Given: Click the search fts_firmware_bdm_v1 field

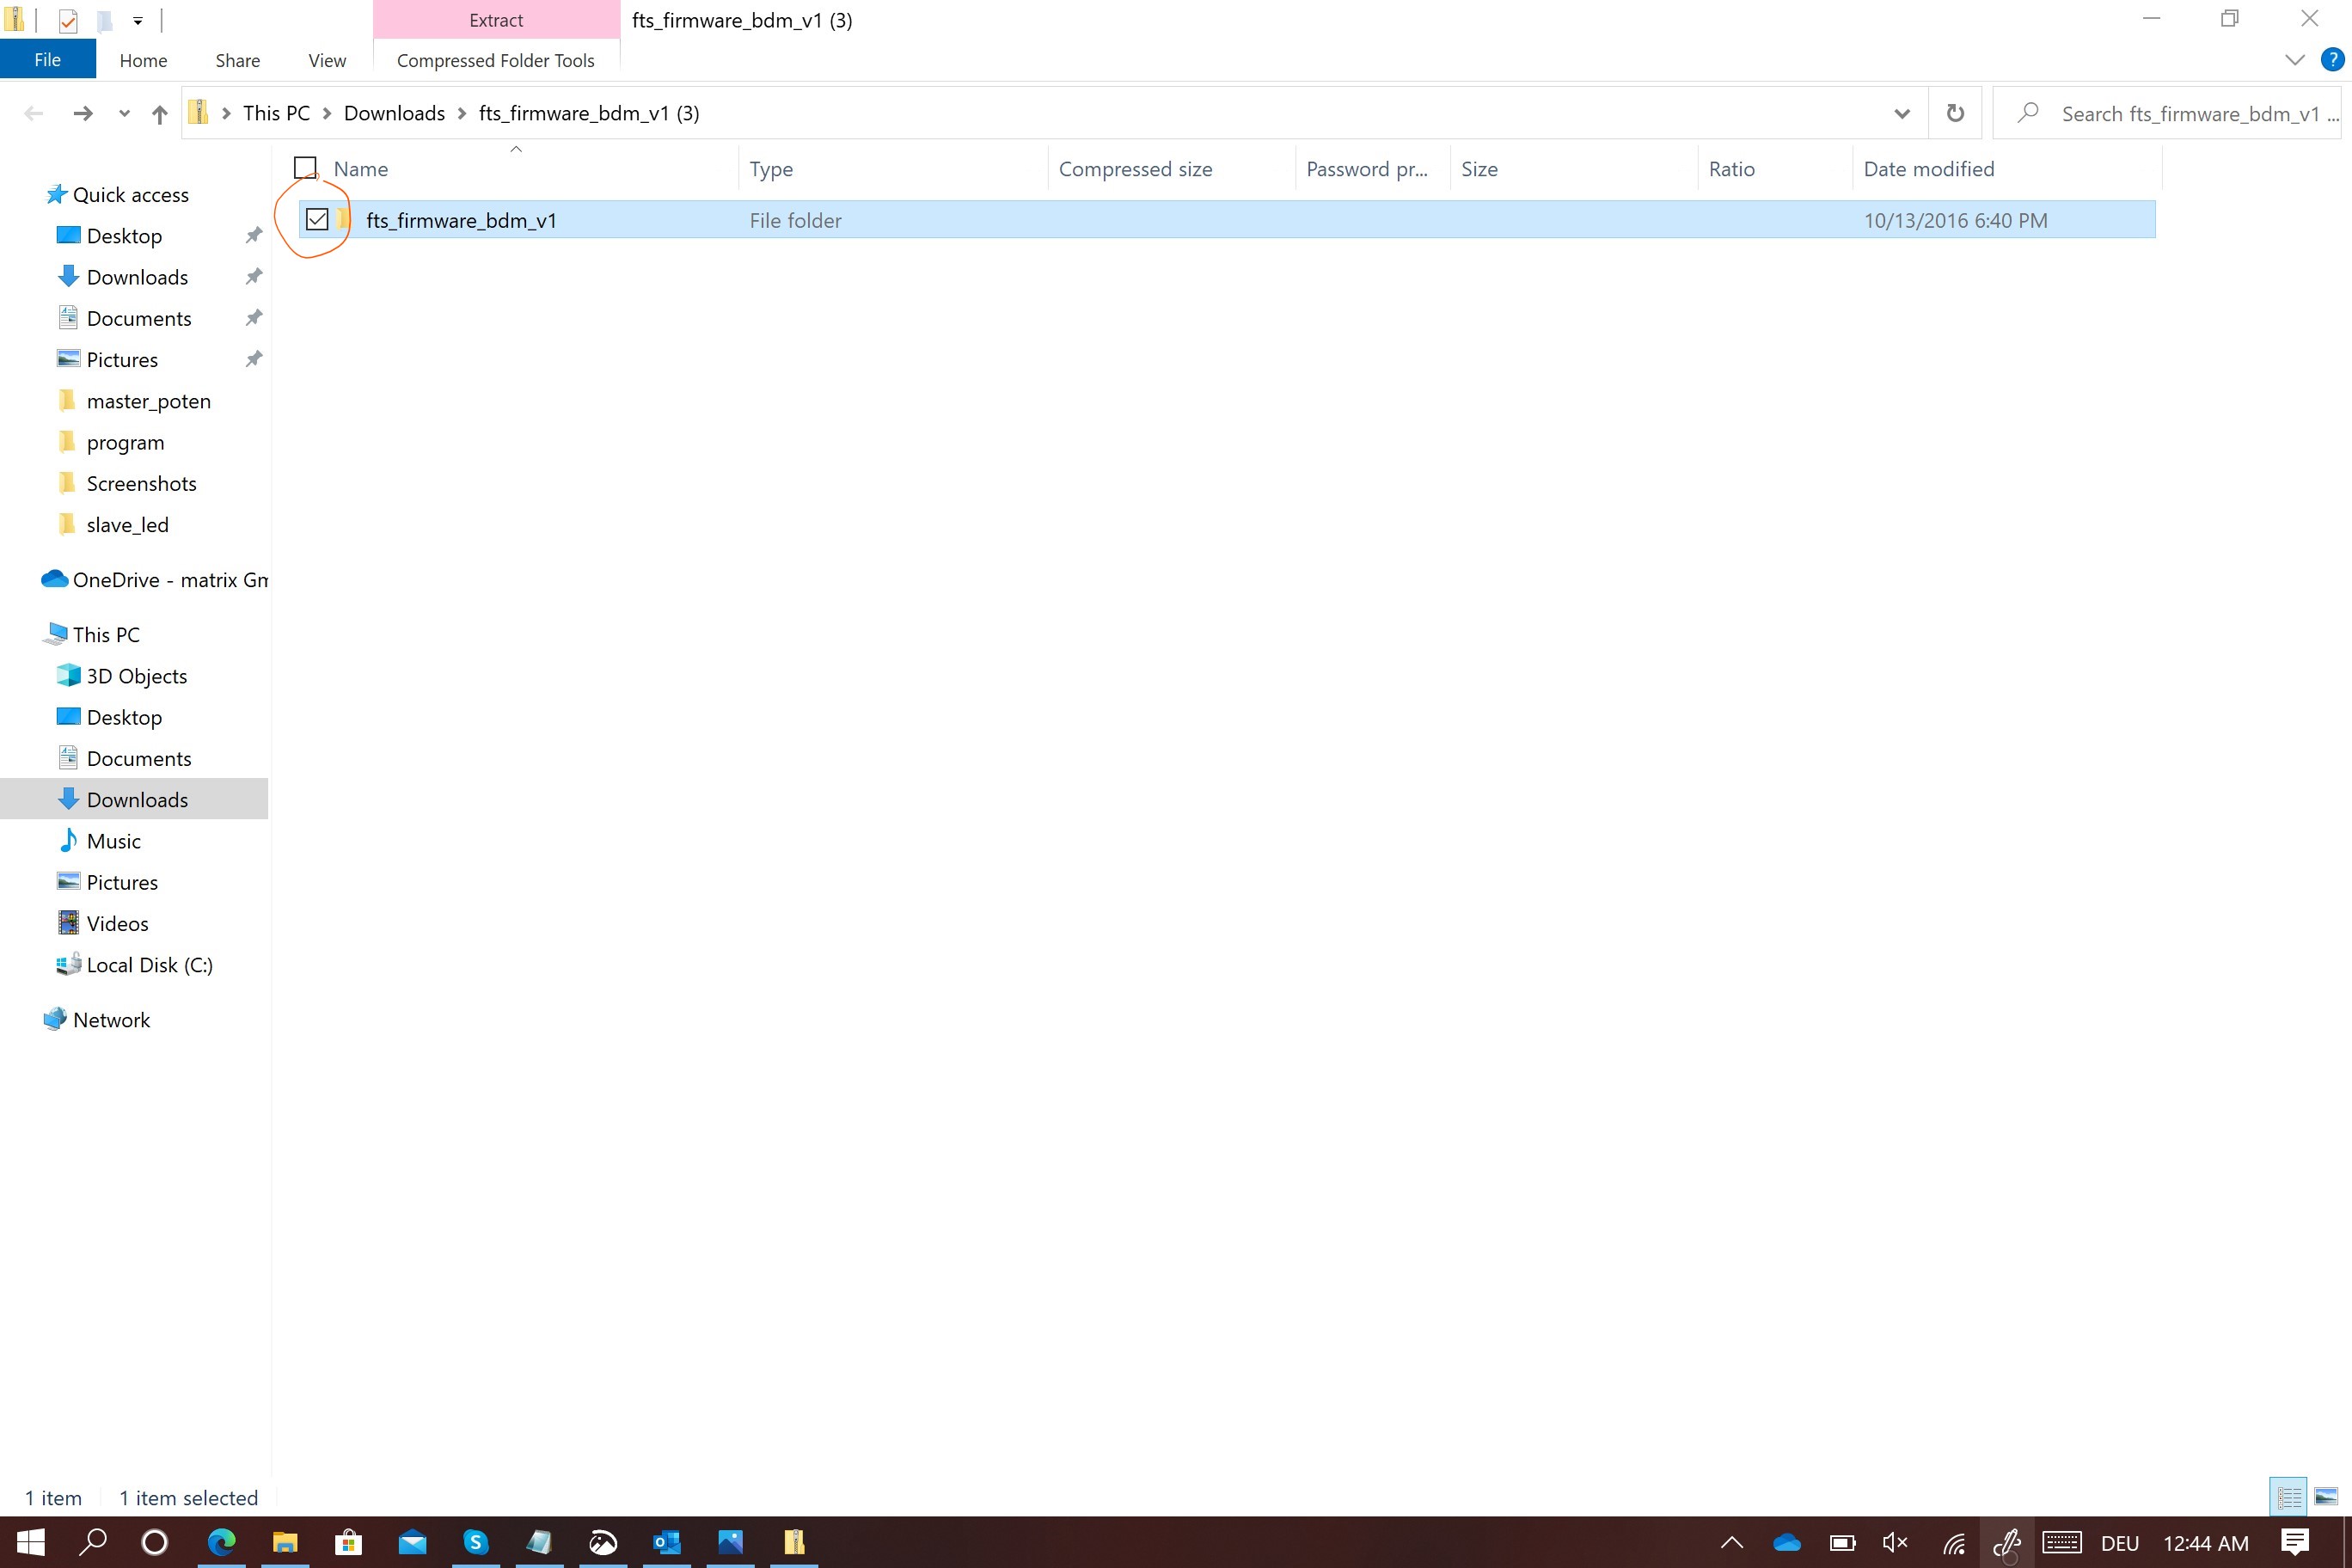Looking at the screenshot, I should click(x=2180, y=114).
